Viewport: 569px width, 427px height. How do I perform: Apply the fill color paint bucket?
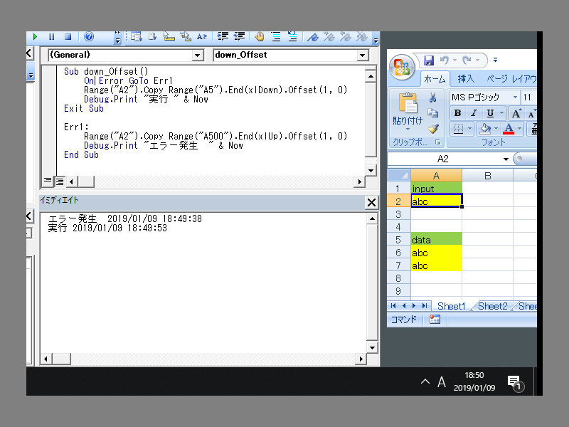pos(485,129)
